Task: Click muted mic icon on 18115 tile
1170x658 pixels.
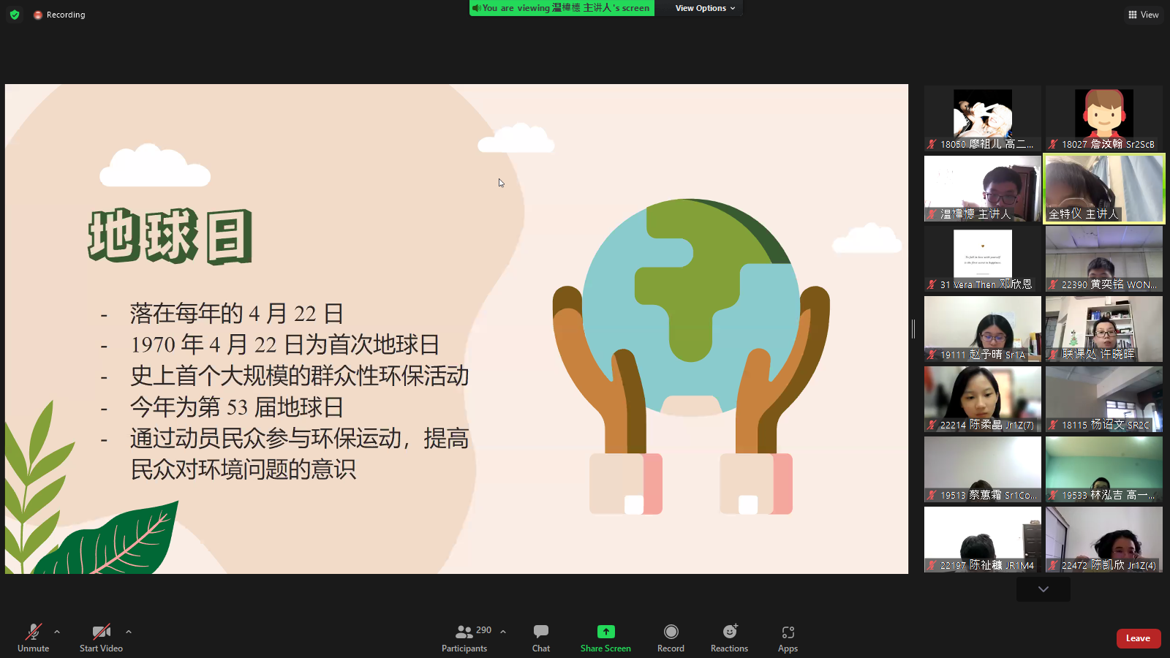Action: click(x=1053, y=425)
